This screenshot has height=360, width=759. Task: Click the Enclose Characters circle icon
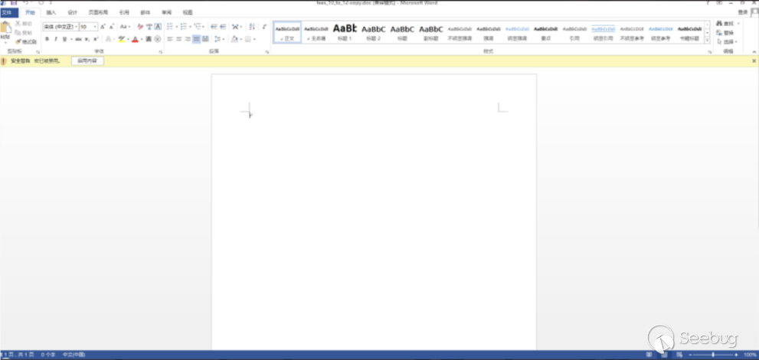click(x=157, y=39)
